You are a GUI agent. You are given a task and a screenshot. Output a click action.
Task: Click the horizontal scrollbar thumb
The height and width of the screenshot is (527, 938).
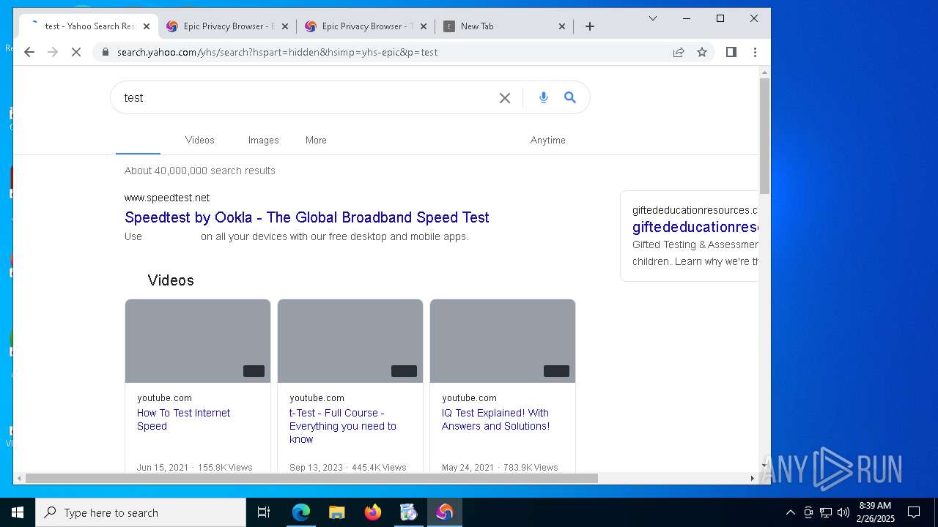point(311,478)
